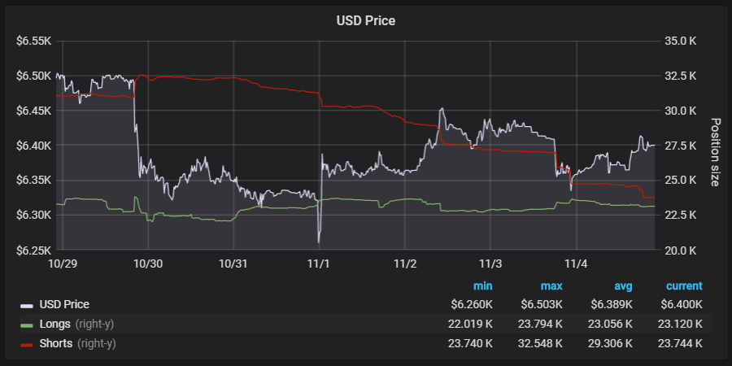This screenshot has width=732, height=366.
Task: Open the green Longs legend color swatch
Action: click(x=27, y=325)
